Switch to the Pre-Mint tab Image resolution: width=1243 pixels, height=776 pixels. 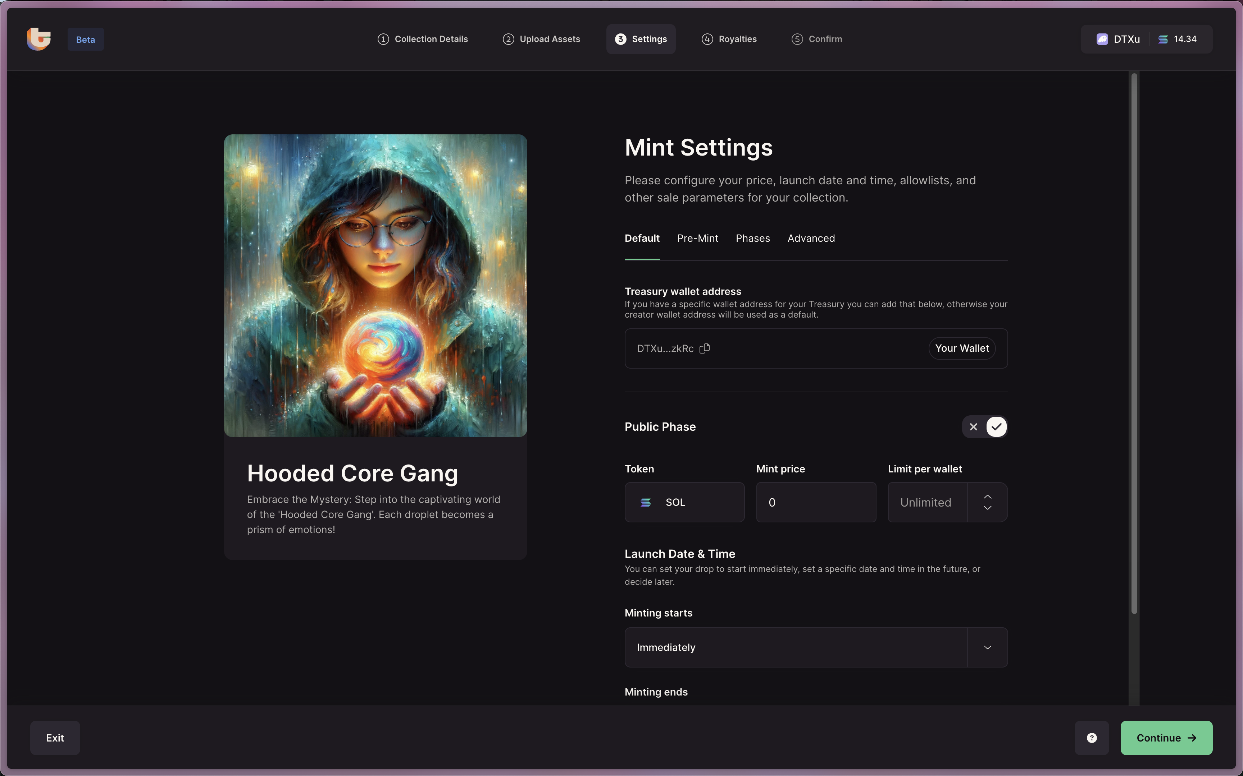tap(697, 239)
